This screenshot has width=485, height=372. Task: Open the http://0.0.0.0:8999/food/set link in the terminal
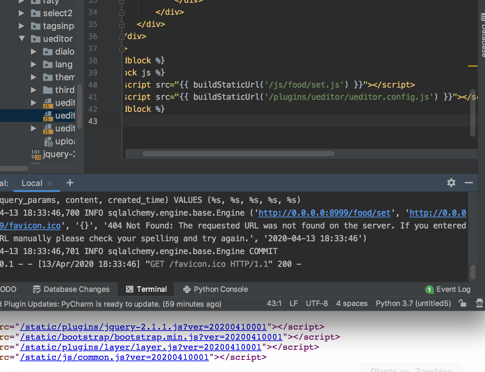click(x=325, y=213)
